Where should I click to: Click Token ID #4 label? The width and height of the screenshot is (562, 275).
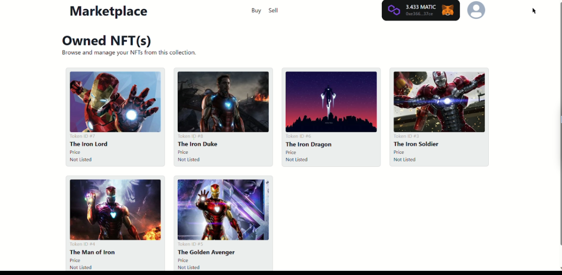coord(83,244)
